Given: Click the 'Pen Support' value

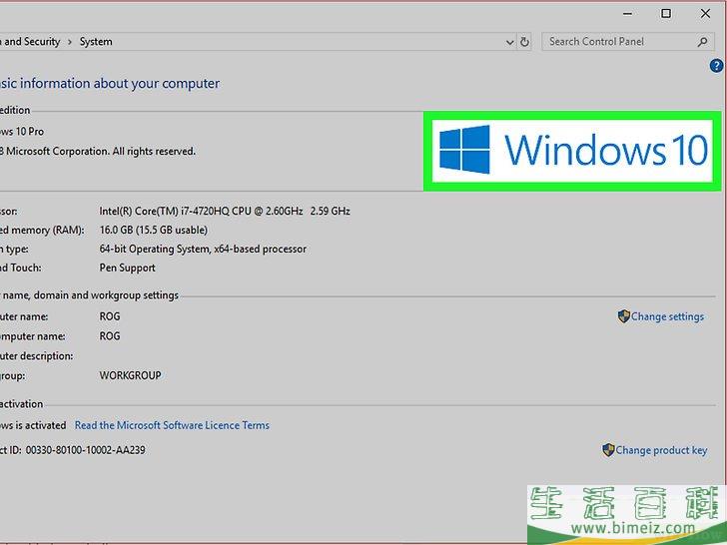Looking at the screenshot, I should pos(127,268).
